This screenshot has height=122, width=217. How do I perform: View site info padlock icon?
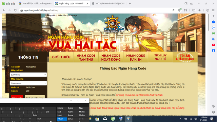pos(21,10)
